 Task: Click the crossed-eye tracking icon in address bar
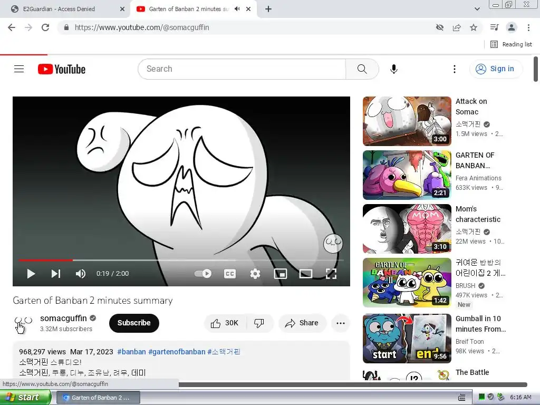coord(440,27)
